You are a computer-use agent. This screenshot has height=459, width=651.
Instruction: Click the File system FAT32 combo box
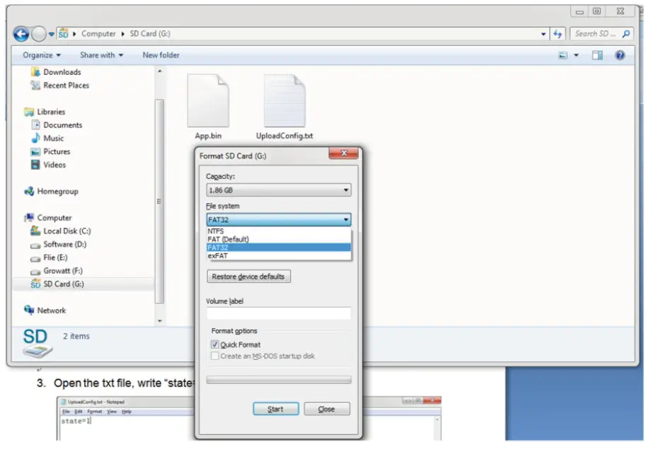(x=279, y=219)
